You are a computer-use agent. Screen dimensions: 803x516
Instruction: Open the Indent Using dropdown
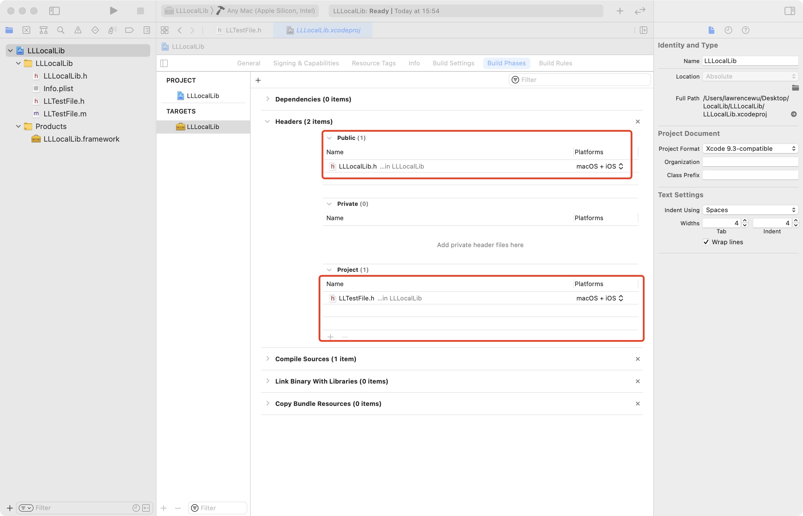751,210
